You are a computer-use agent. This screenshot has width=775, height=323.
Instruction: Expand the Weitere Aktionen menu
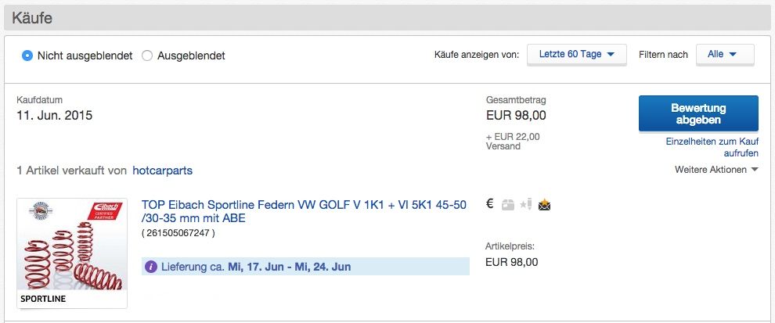716,170
